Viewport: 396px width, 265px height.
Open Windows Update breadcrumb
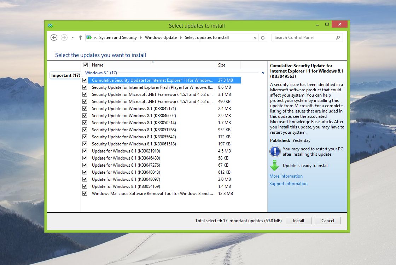coord(161,38)
